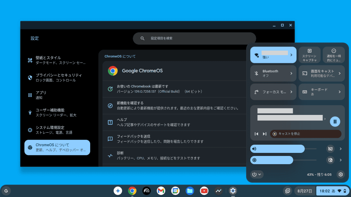This screenshot has height=197, width=351.
Task: Toggle the live caption button beside volume
Action: pos(330,149)
